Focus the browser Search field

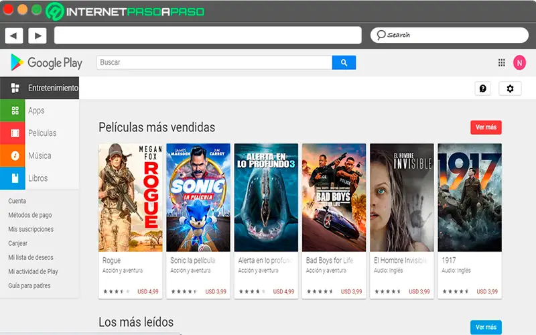450,36
